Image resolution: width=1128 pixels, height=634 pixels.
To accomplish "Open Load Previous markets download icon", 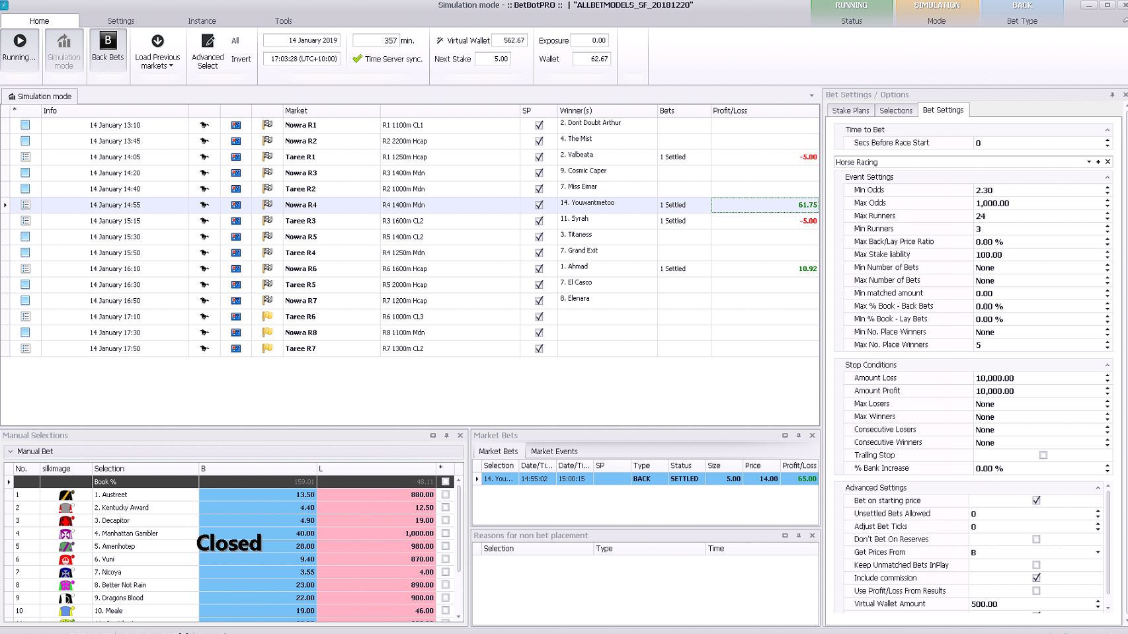I will pos(157,41).
